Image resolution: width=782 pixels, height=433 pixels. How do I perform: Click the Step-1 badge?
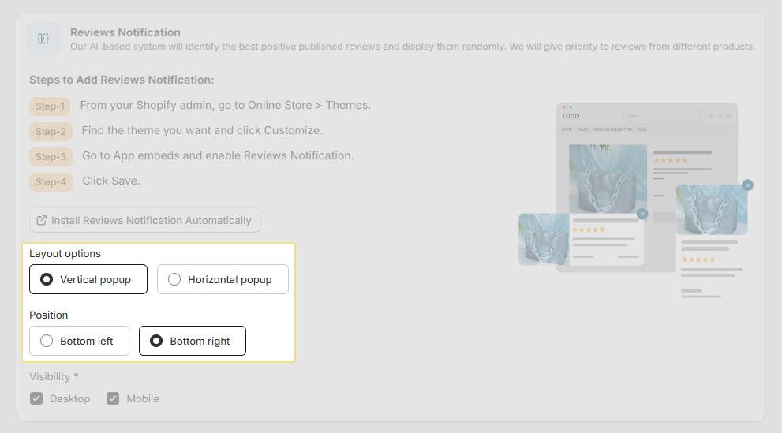[x=50, y=106]
